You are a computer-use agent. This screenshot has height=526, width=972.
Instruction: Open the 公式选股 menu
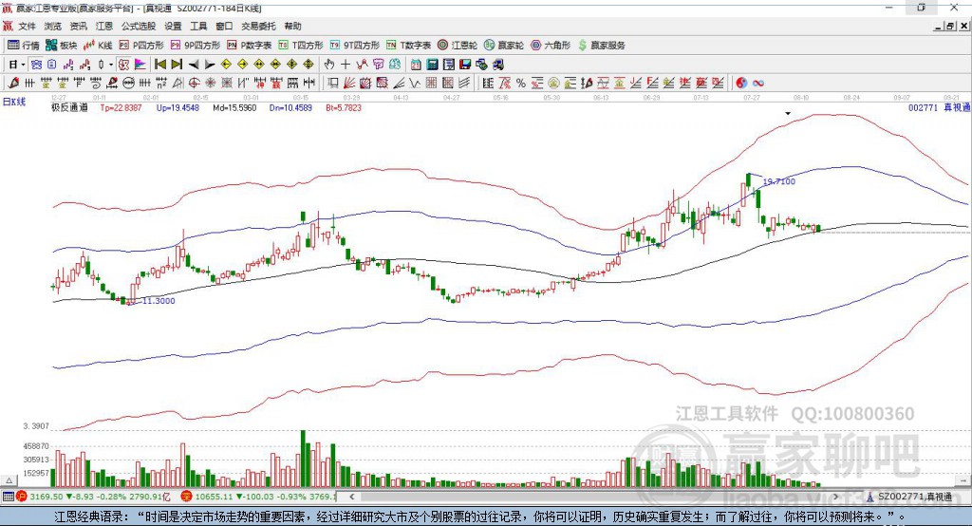pyautogui.click(x=139, y=26)
